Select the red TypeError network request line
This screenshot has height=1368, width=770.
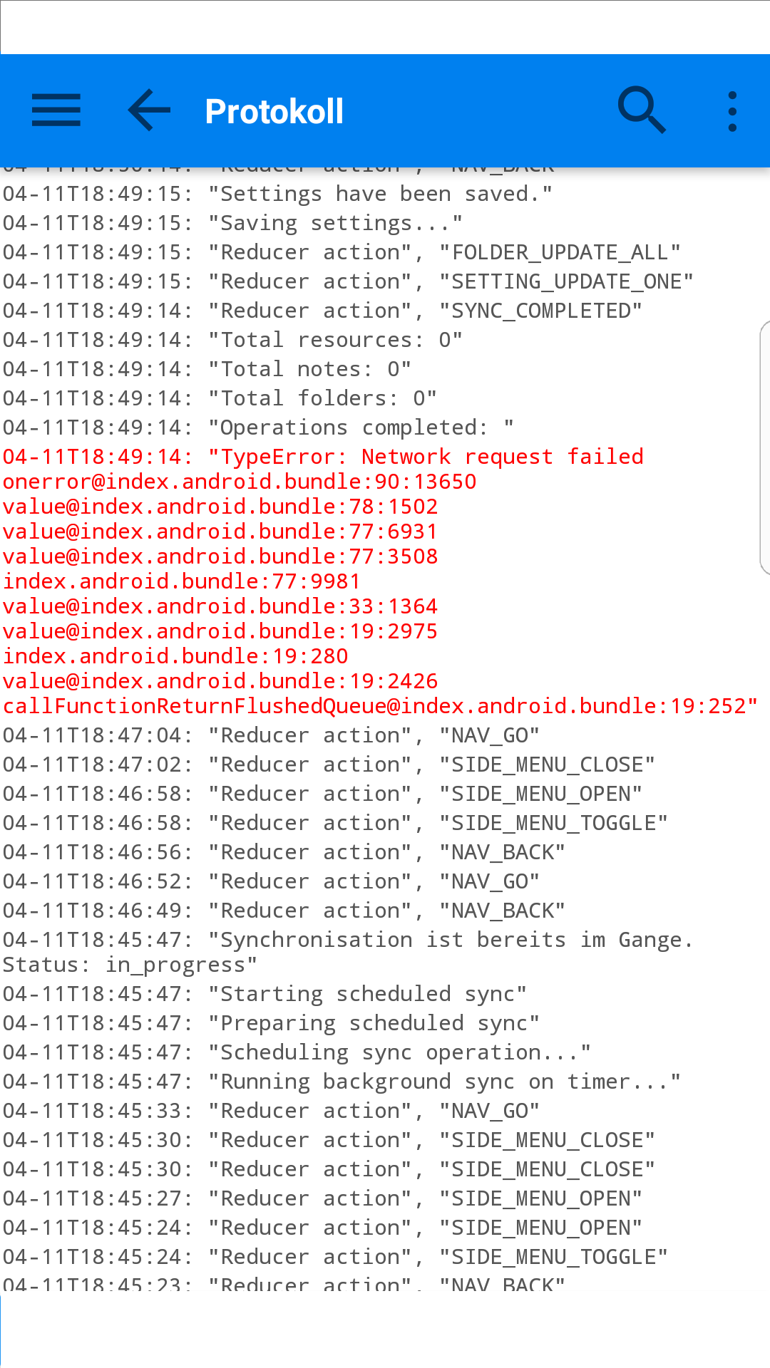(322, 456)
